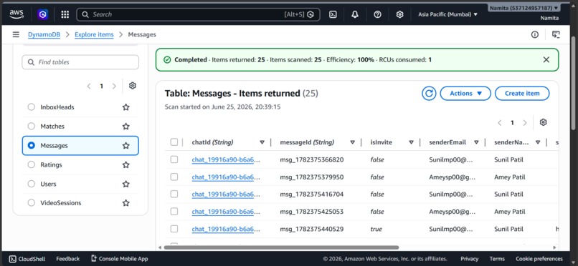This screenshot has width=578, height=266.
Task: Favorite the Ratings table star
Action: coord(126,164)
